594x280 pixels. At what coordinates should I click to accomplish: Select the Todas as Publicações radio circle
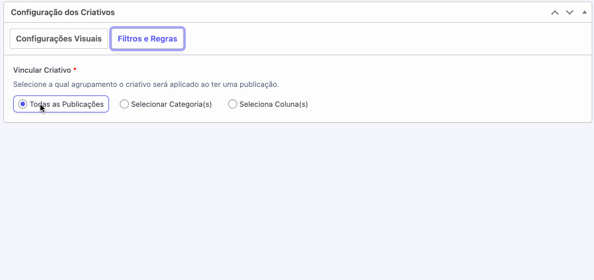pyautogui.click(x=23, y=105)
